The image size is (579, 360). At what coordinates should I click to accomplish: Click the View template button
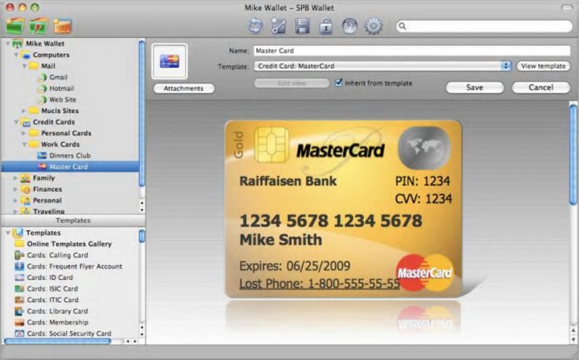(x=543, y=66)
